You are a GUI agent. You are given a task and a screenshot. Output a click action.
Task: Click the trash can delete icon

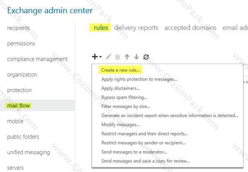(118, 57)
